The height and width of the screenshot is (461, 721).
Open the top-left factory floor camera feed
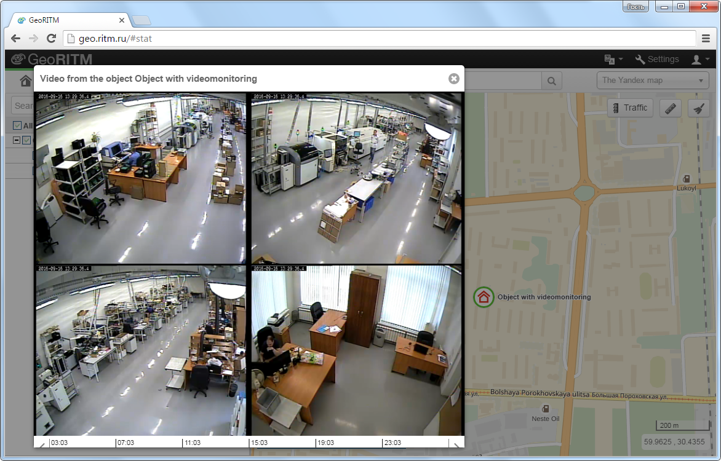(x=141, y=178)
